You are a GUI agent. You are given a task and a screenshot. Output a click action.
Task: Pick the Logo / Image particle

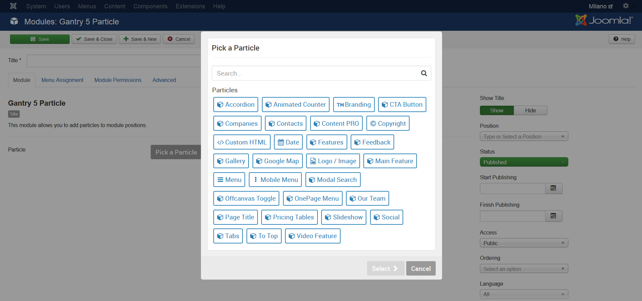coord(333,161)
